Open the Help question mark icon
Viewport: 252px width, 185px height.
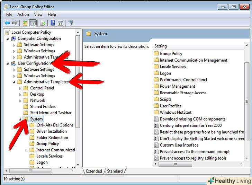point(53,23)
